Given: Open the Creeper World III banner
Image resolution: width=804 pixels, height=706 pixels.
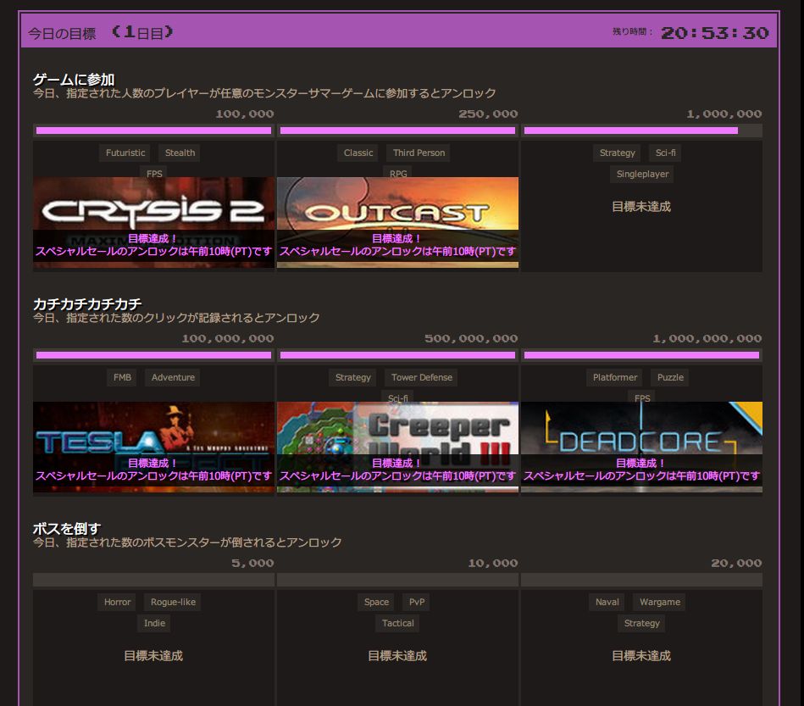Looking at the screenshot, I should (397, 447).
